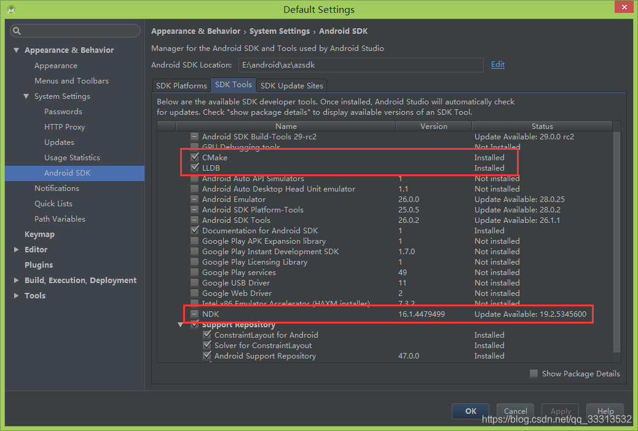Open the Keymap settings page
This screenshot has height=431, width=638.
[39, 234]
